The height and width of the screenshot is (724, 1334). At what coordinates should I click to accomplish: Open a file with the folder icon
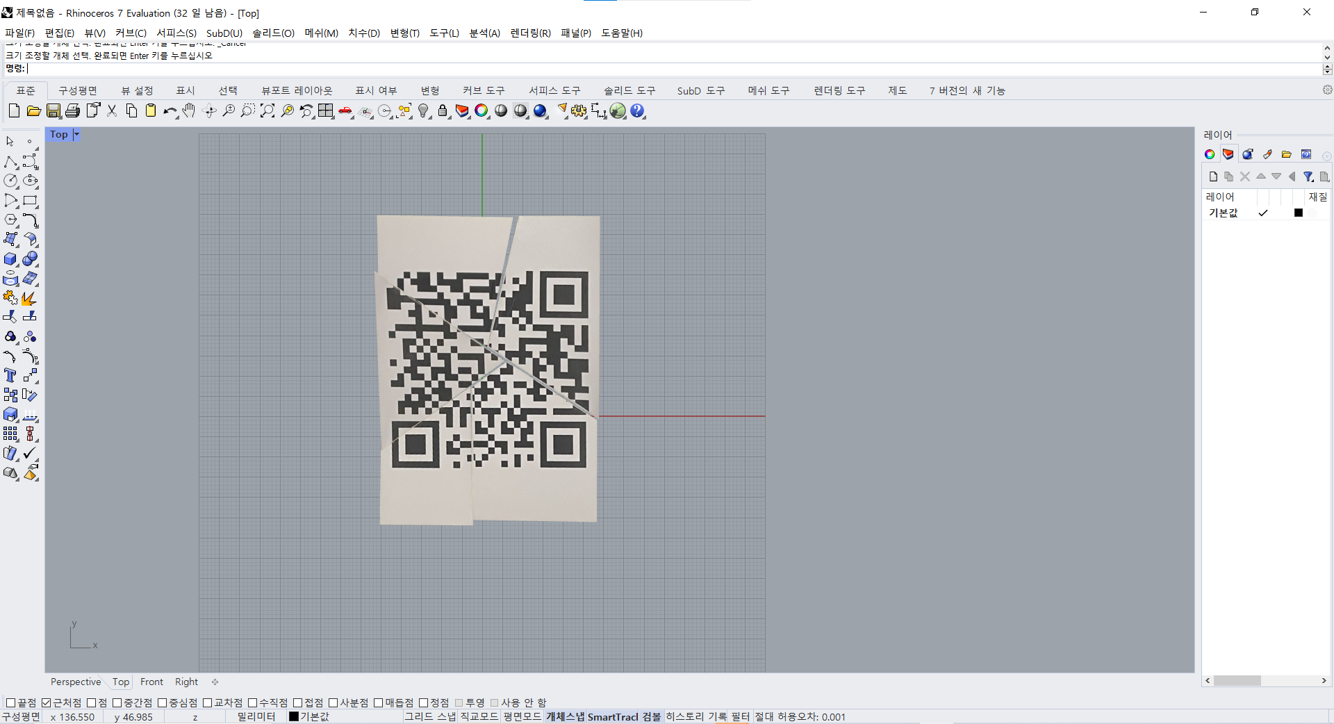coord(33,110)
